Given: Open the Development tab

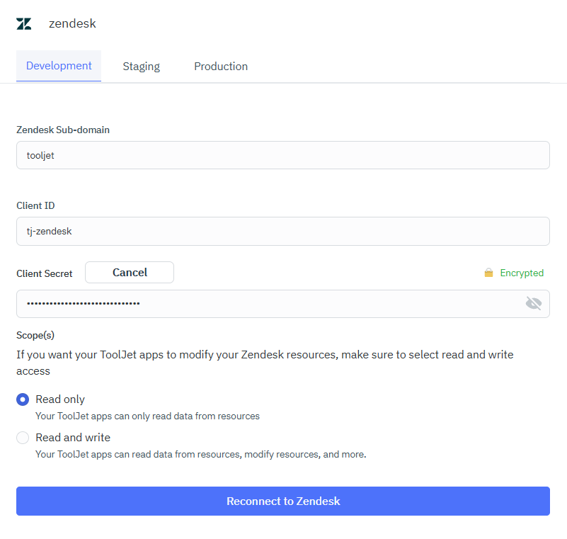Looking at the screenshot, I should click(x=59, y=65).
